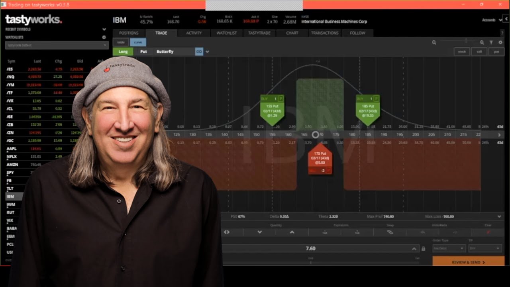This screenshot has width=510, height=287.
Task: Select the IBM row in watchlist
Action: pos(14,196)
